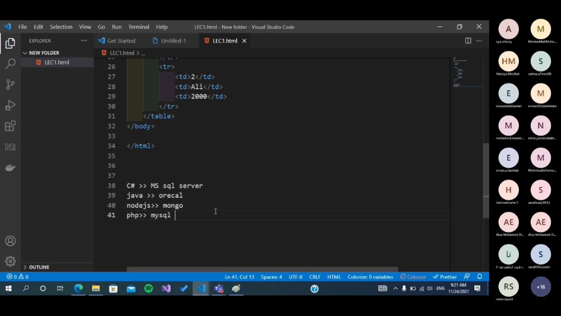
Task: Click CRLF end of line selector
Action: (x=315, y=277)
